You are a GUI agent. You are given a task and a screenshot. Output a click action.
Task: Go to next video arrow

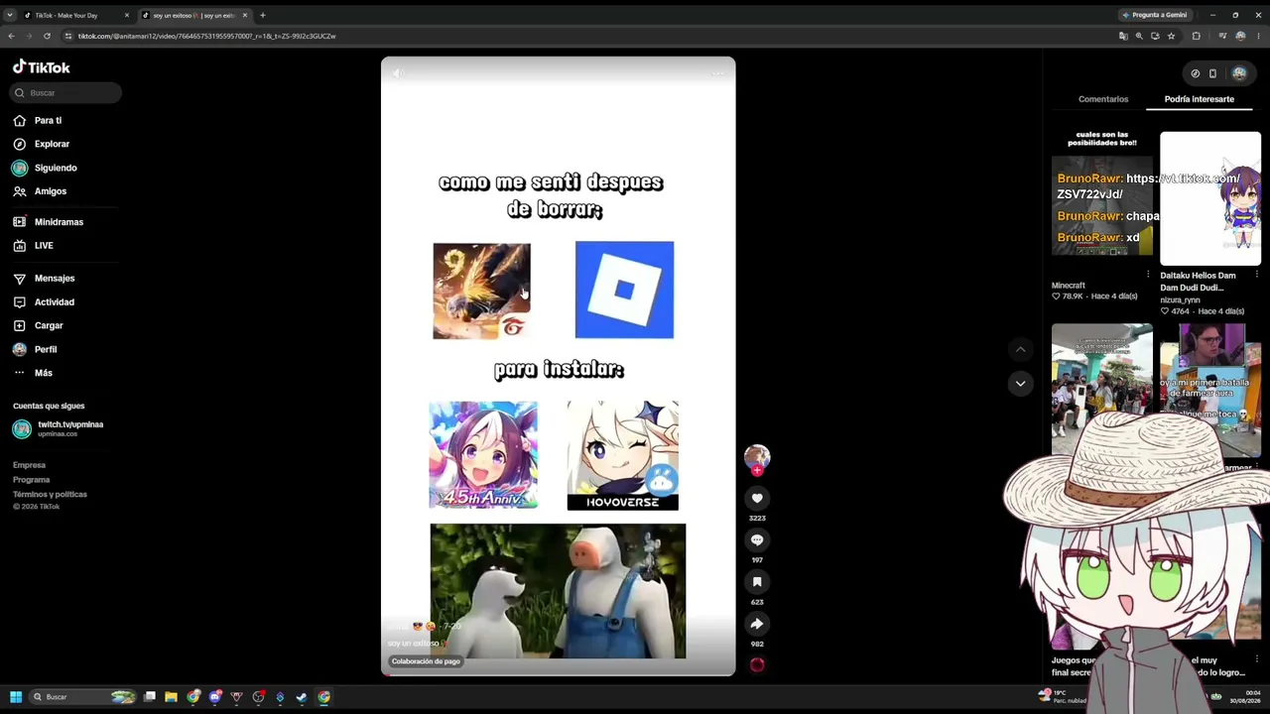1020,383
